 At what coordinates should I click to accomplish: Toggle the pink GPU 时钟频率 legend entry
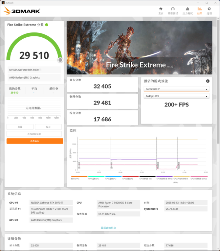coord(199,178)
